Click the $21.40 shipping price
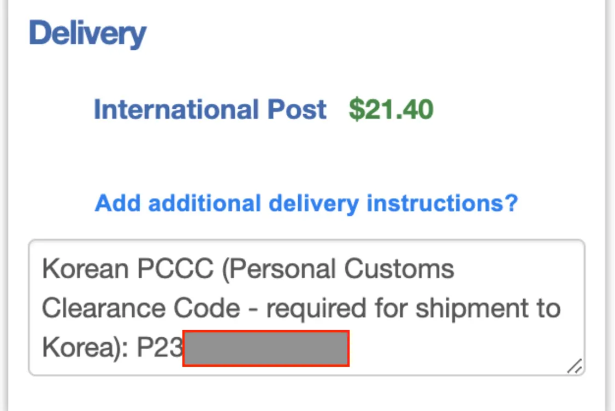The height and width of the screenshot is (411, 615). [391, 110]
